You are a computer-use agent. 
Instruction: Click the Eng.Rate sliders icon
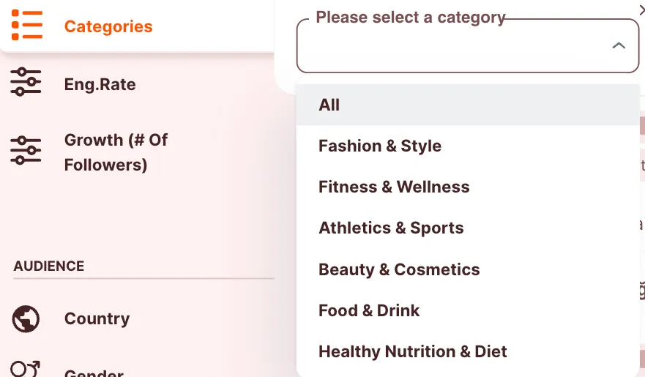tap(26, 82)
